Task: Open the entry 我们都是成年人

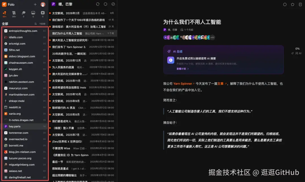Action: [83, 121]
